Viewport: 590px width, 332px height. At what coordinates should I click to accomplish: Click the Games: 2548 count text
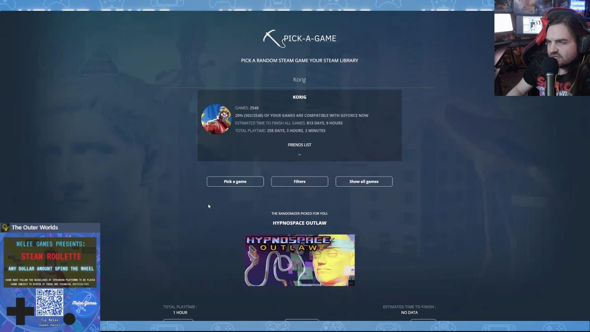(247, 108)
